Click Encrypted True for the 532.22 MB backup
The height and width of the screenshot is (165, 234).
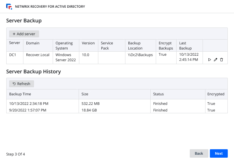(211, 104)
